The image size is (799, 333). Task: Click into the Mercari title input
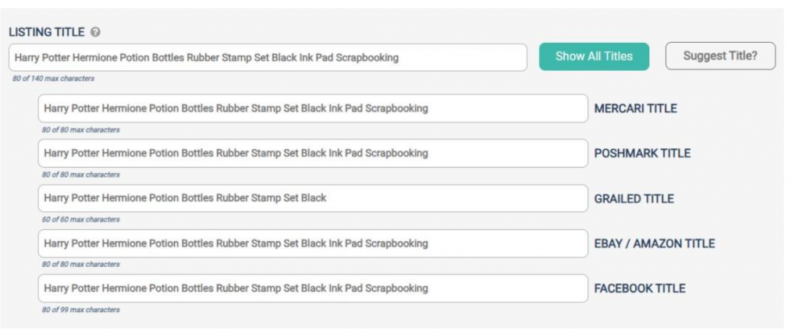click(313, 108)
